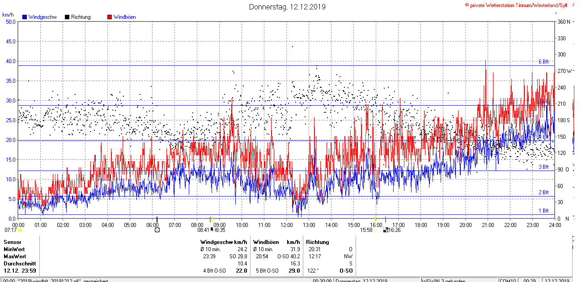Click the 6 Bft threshold label
Image resolution: width=586 pixels, height=282 pixels.
tap(543, 62)
